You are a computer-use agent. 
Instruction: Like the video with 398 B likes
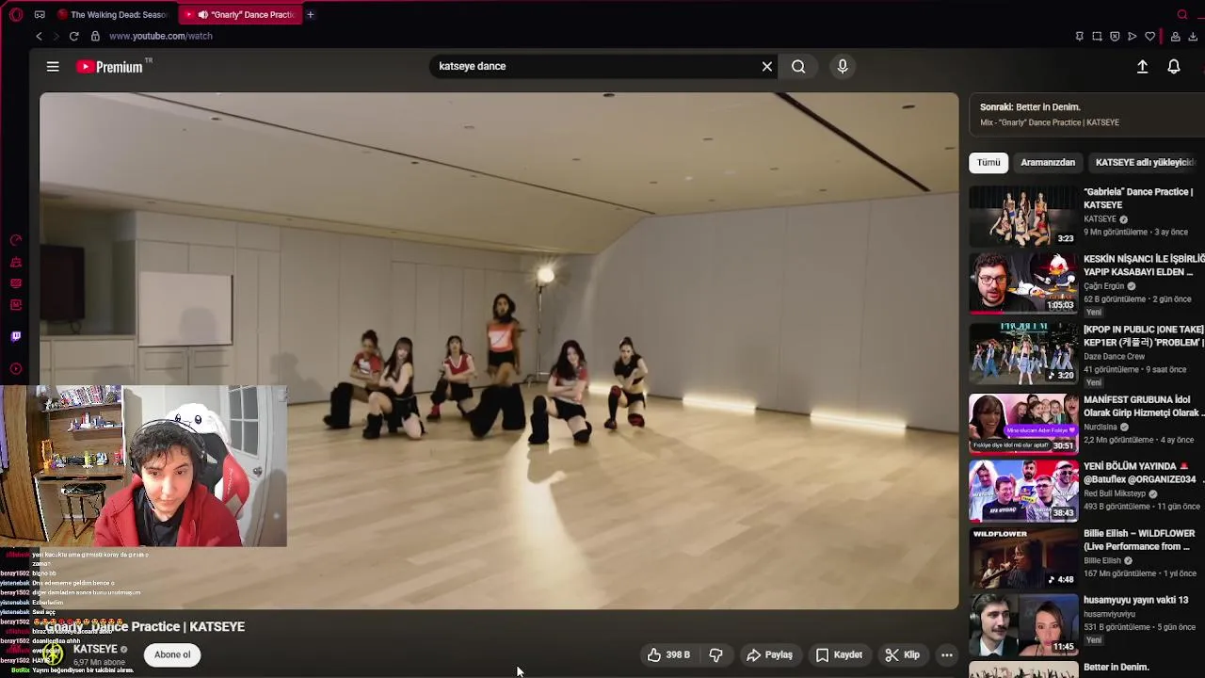click(x=668, y=654)
